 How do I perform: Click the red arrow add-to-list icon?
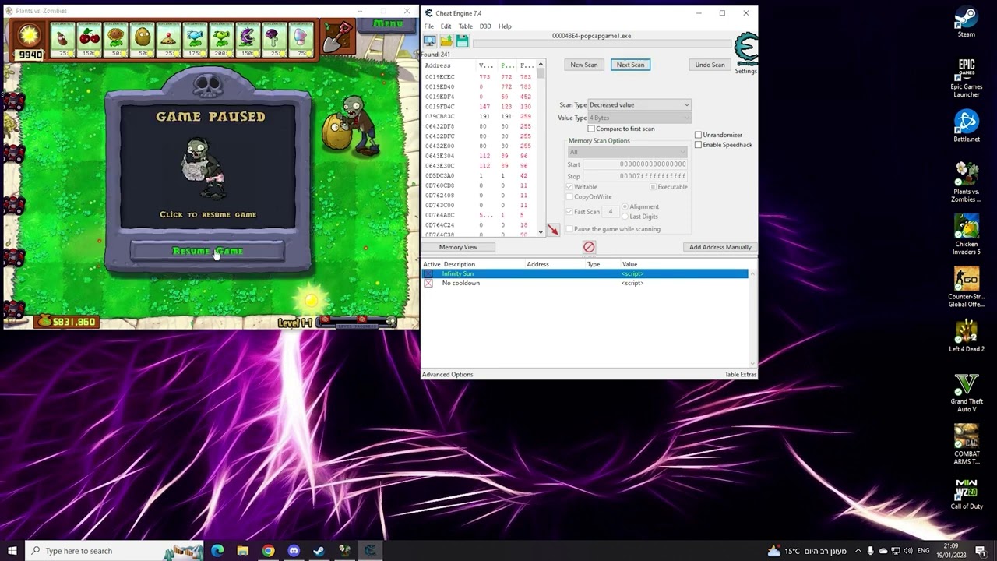pos(552,230)
